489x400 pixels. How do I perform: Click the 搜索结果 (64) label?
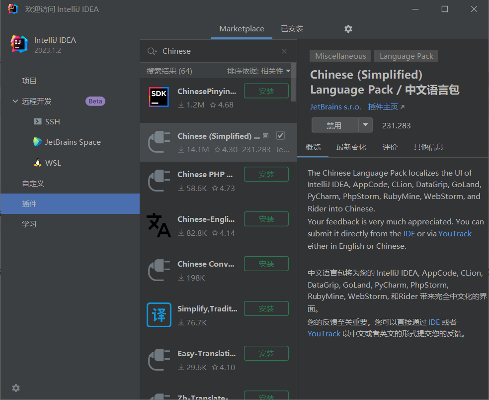169,71
